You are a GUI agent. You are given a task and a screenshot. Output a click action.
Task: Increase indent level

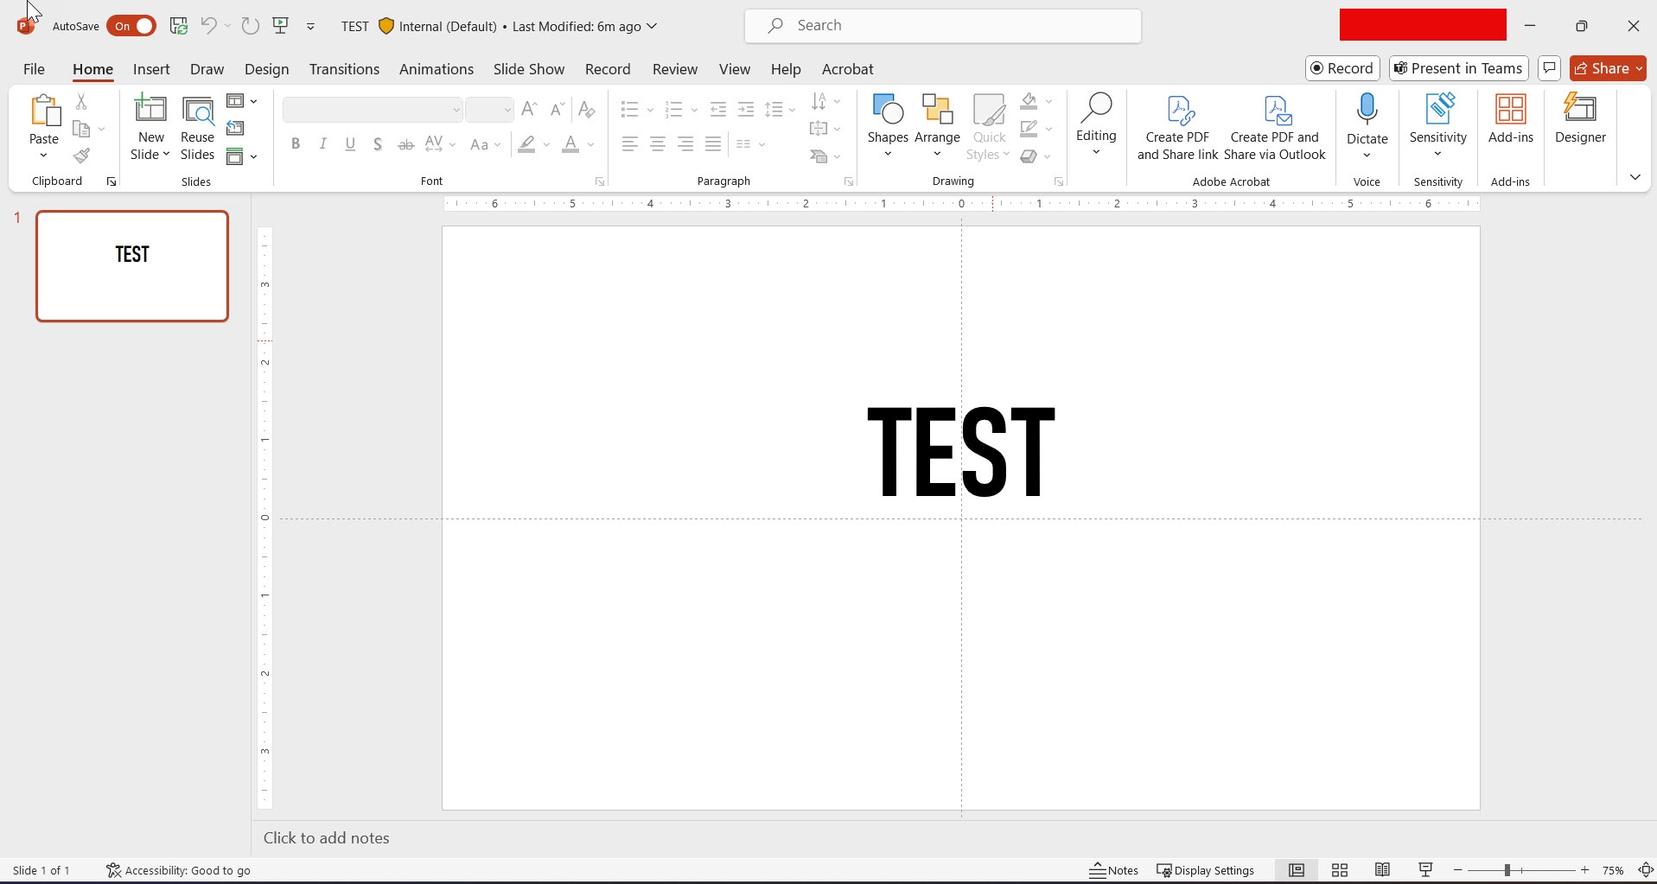[746, 110]
